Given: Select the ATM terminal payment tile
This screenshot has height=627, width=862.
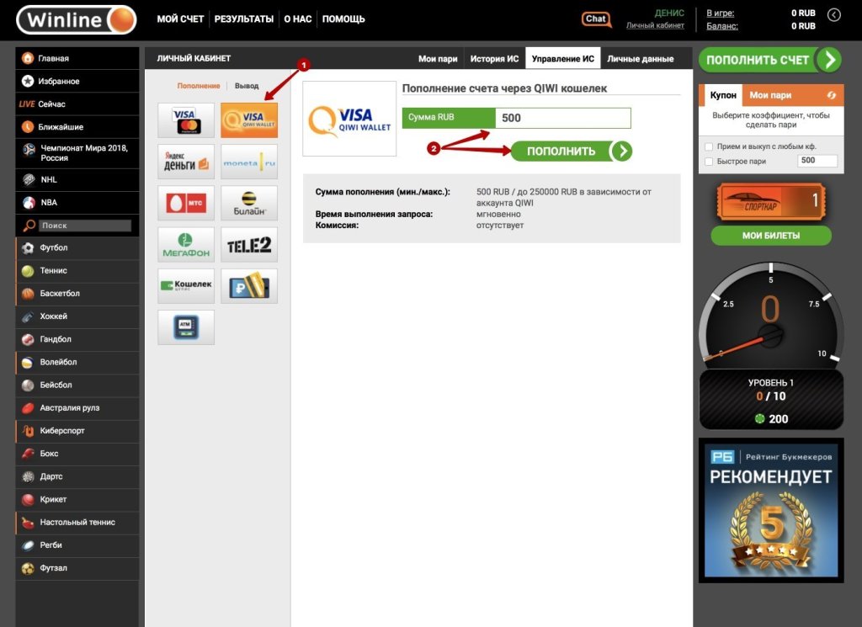Looking at the screenshot, I should pos(186,327).
